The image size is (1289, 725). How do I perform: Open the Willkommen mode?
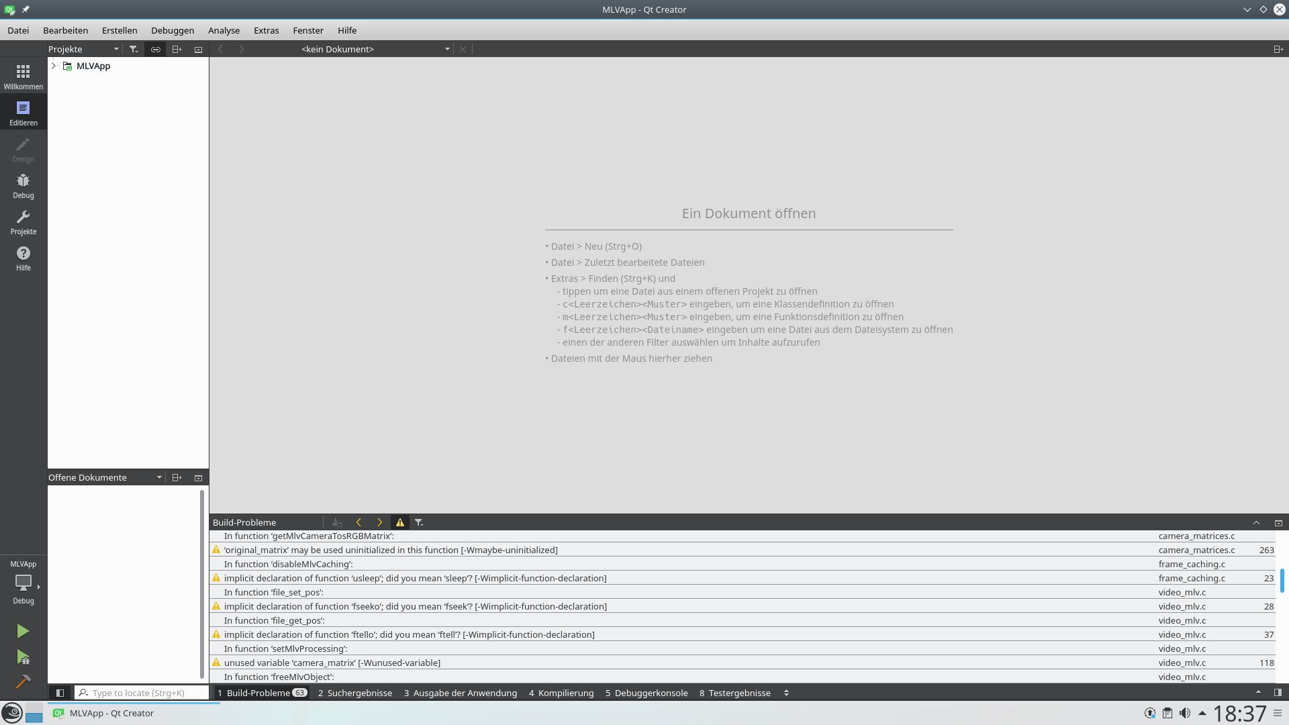(x=23, y=77)
